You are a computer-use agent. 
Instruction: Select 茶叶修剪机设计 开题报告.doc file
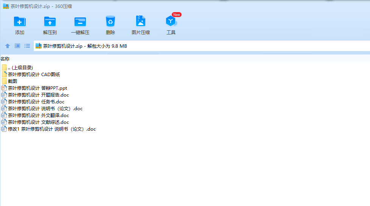point(35,95)
